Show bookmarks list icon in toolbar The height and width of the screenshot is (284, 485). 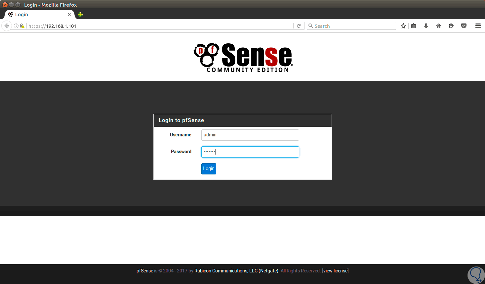tap(414, 26)
